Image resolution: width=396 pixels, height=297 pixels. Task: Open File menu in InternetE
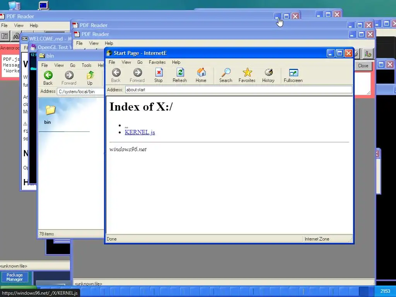click(112, 62)
